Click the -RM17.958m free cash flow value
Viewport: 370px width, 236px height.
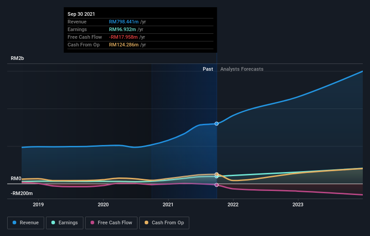tap(123, 37)
